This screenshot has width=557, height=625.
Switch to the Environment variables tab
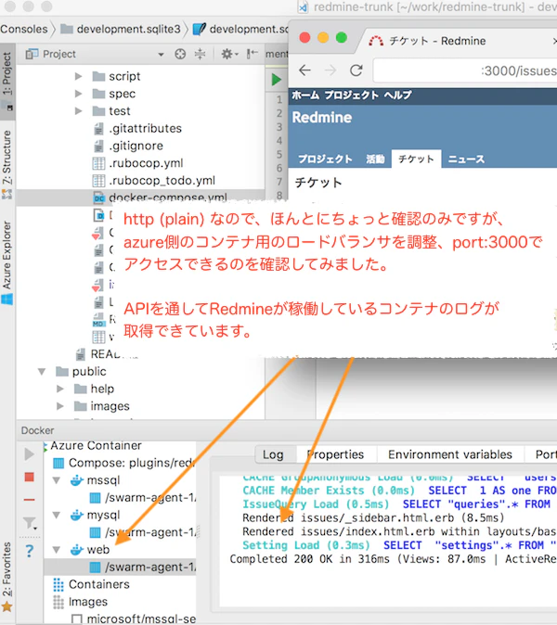(450, 454)
